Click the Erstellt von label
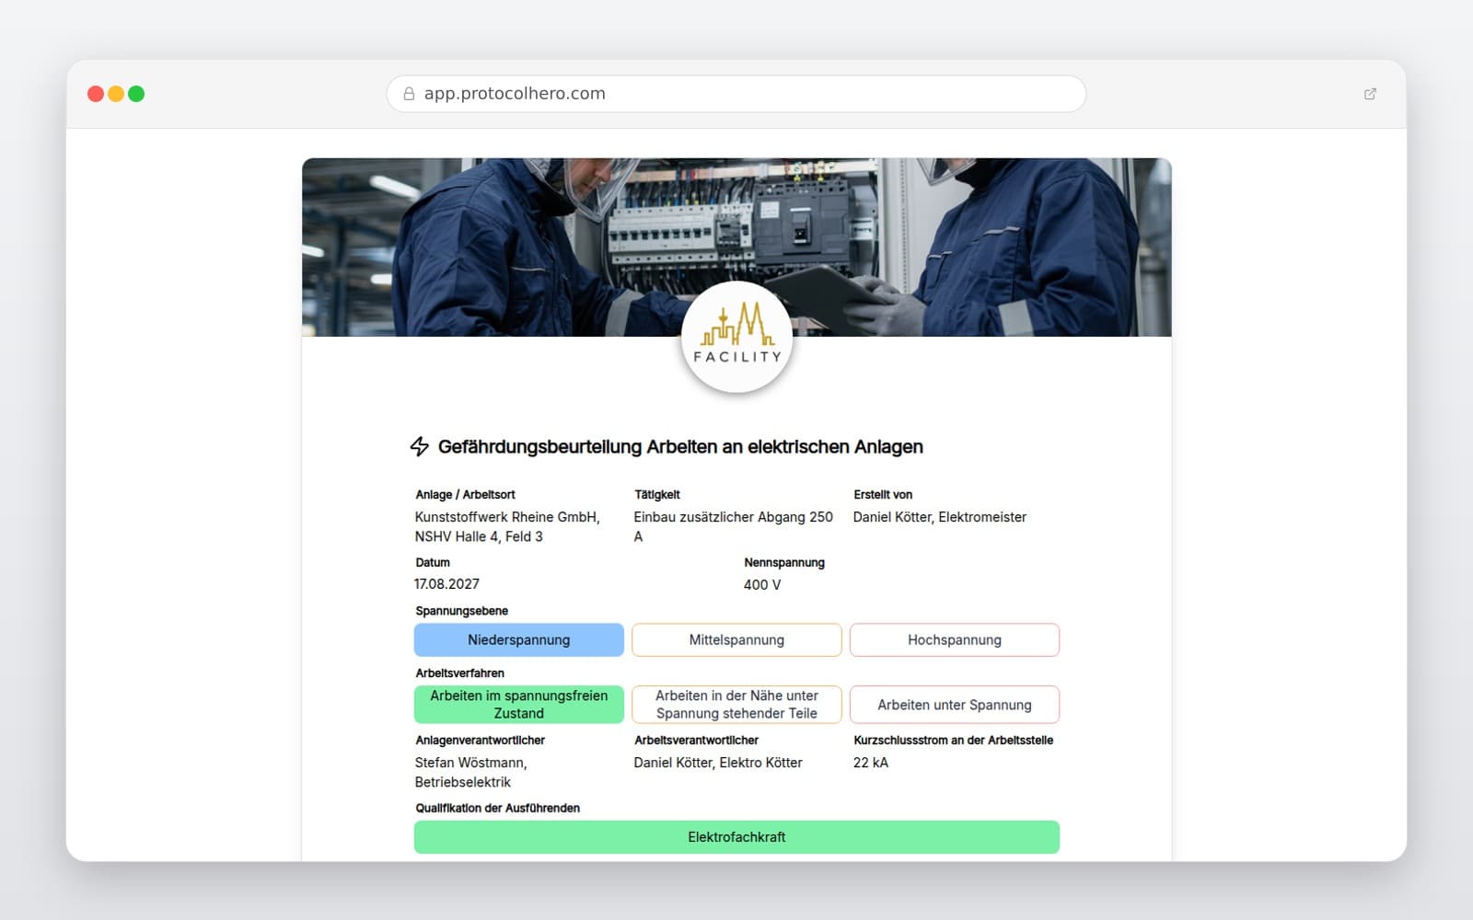This screenshot has width=1473, height=920. pos(884,495)
